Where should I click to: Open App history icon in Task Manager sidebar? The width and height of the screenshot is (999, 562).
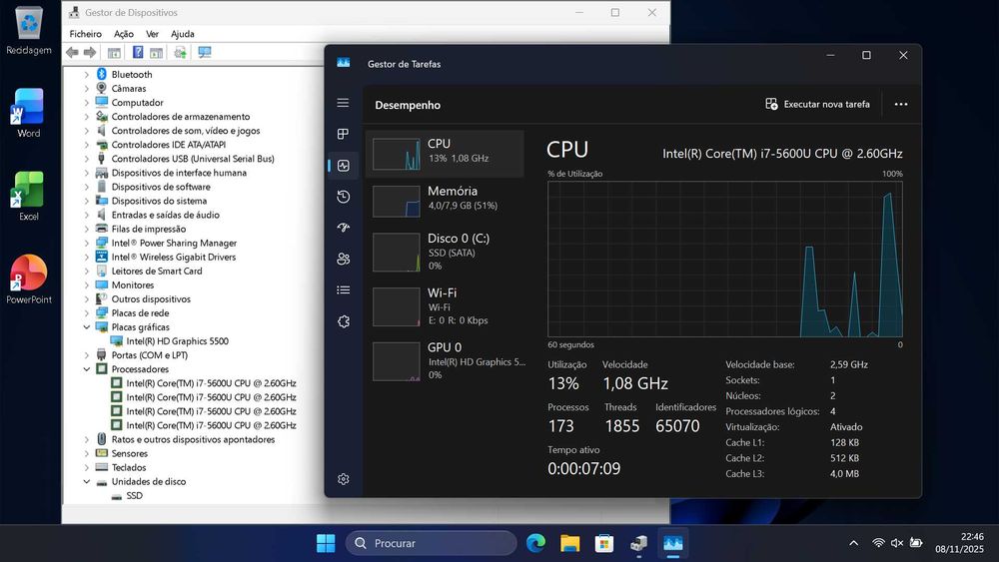point(343,197)
